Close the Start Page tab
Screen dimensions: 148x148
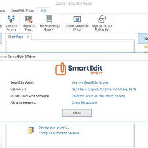tap(28, 37)
